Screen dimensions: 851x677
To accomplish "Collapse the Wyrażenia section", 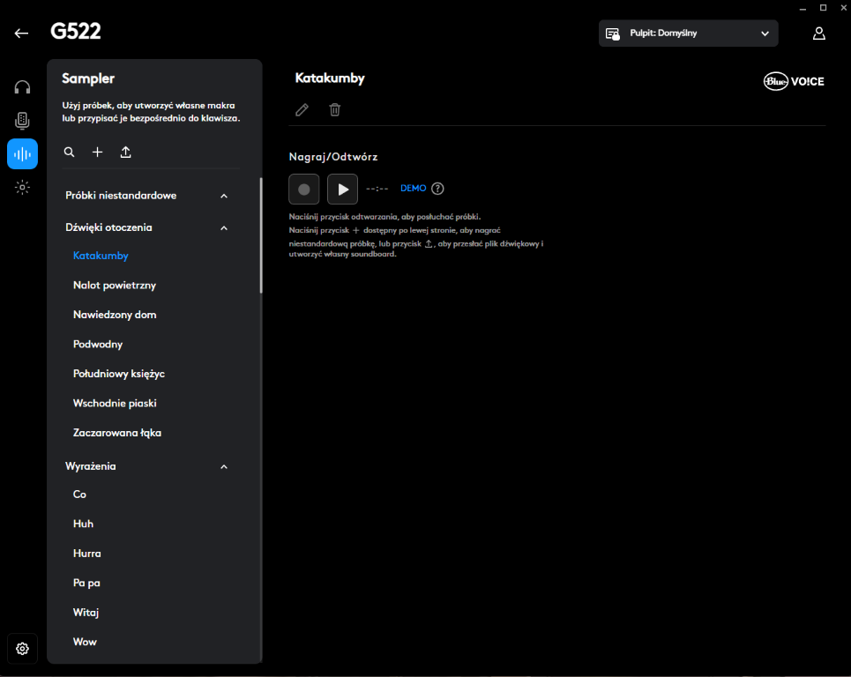I will 223,466.
